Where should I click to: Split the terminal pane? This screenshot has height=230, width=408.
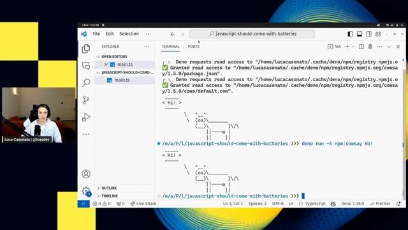coord(361,47)
